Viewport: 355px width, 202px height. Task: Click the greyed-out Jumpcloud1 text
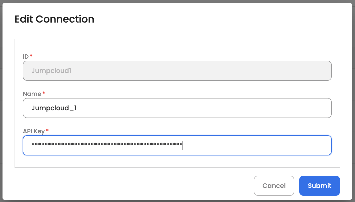click(51, 71)
